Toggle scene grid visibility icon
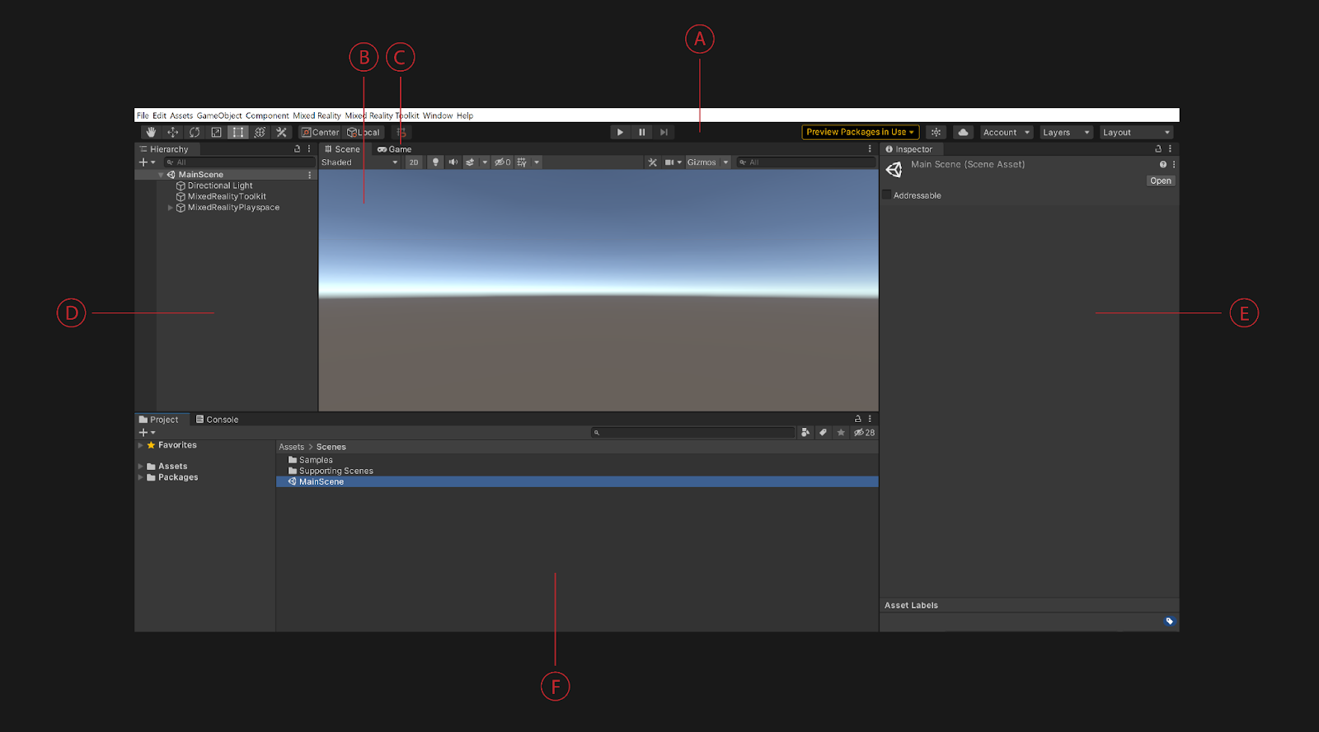The image size is (1319, 732). click(522, 162)
